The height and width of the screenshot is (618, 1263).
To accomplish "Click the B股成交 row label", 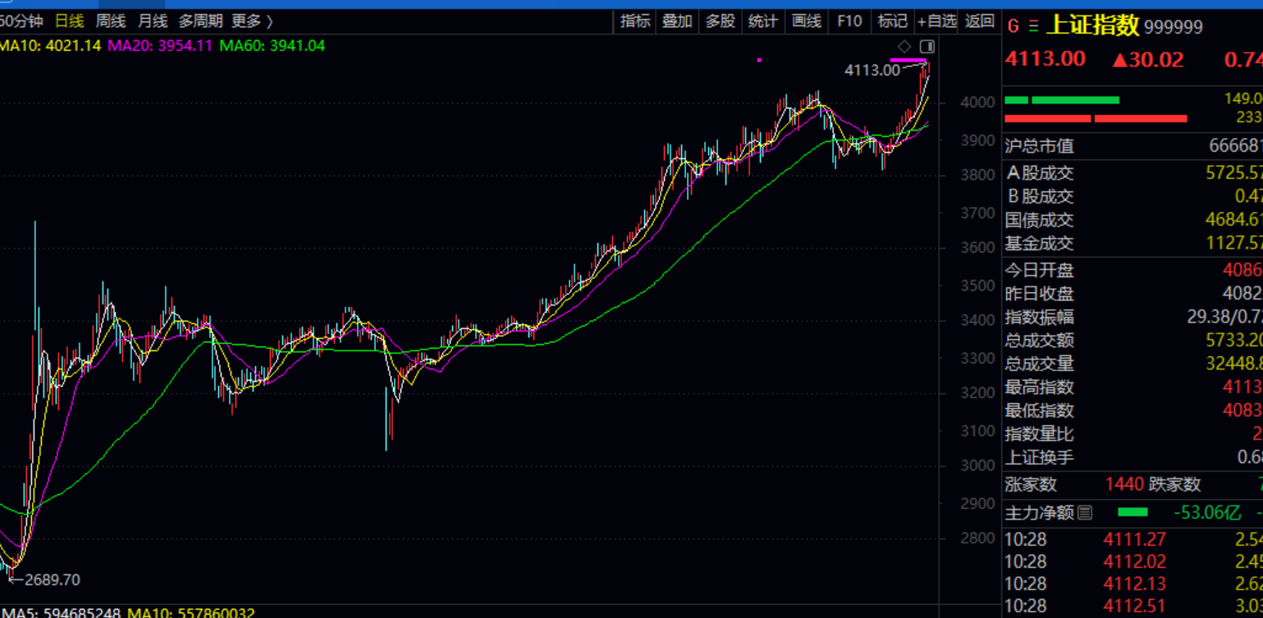I will 1039,196.
